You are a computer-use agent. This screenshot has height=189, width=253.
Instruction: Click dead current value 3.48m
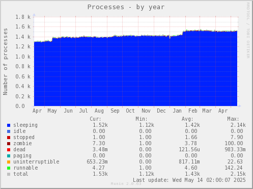[100, 150]
